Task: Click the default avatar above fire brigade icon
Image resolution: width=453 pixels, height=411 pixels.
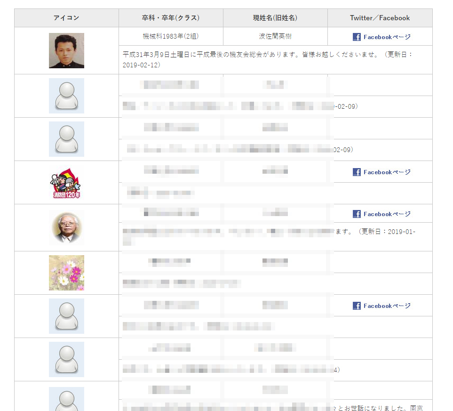Action: [x=66, y=139]
